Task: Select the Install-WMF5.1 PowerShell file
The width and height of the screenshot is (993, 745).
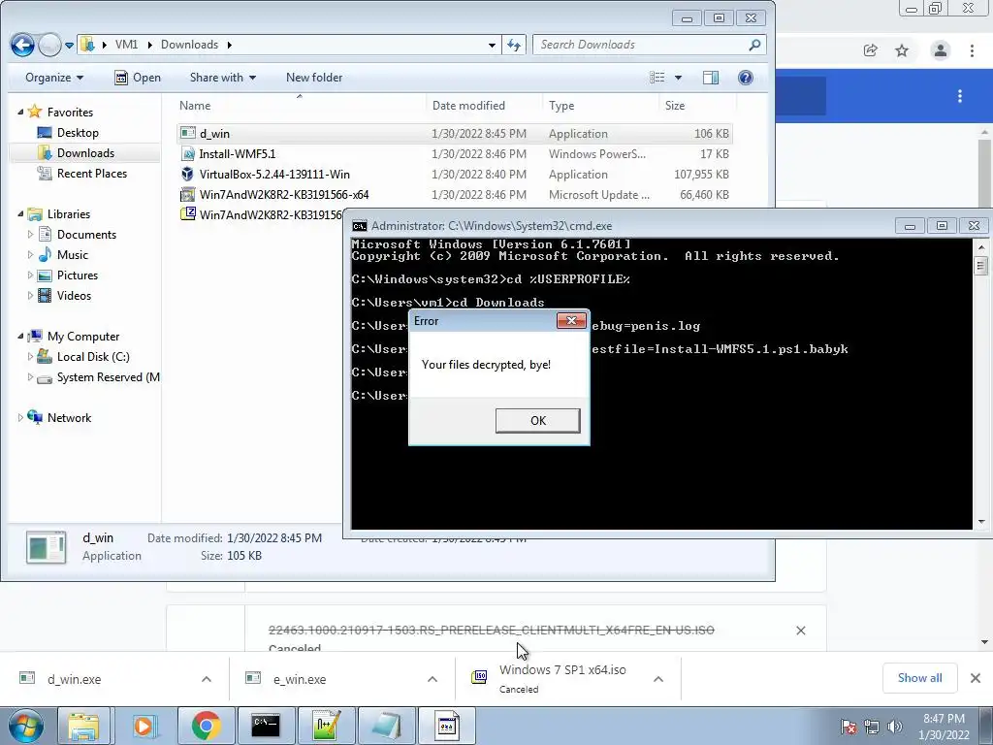Action: (455, 154)
